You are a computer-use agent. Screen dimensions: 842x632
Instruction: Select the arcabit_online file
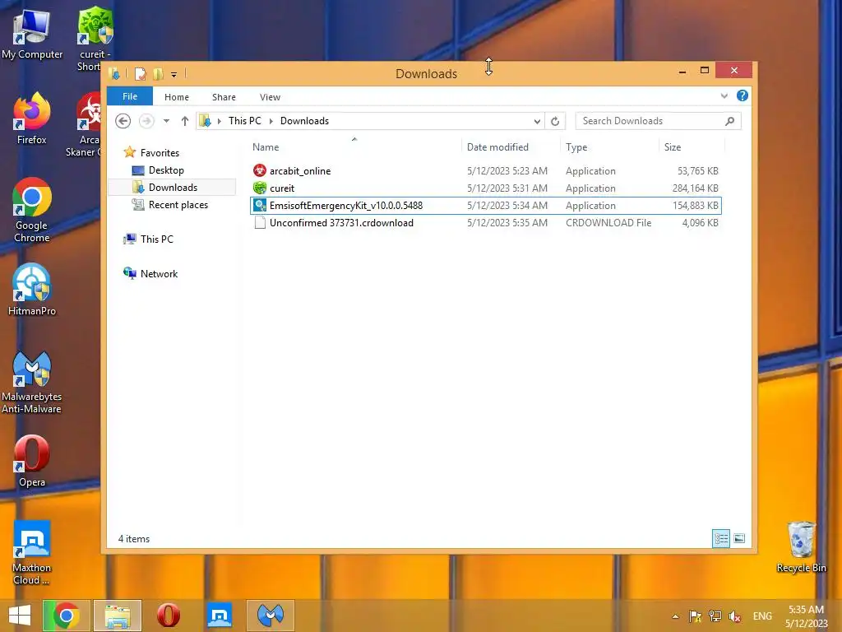pos(485,171)
